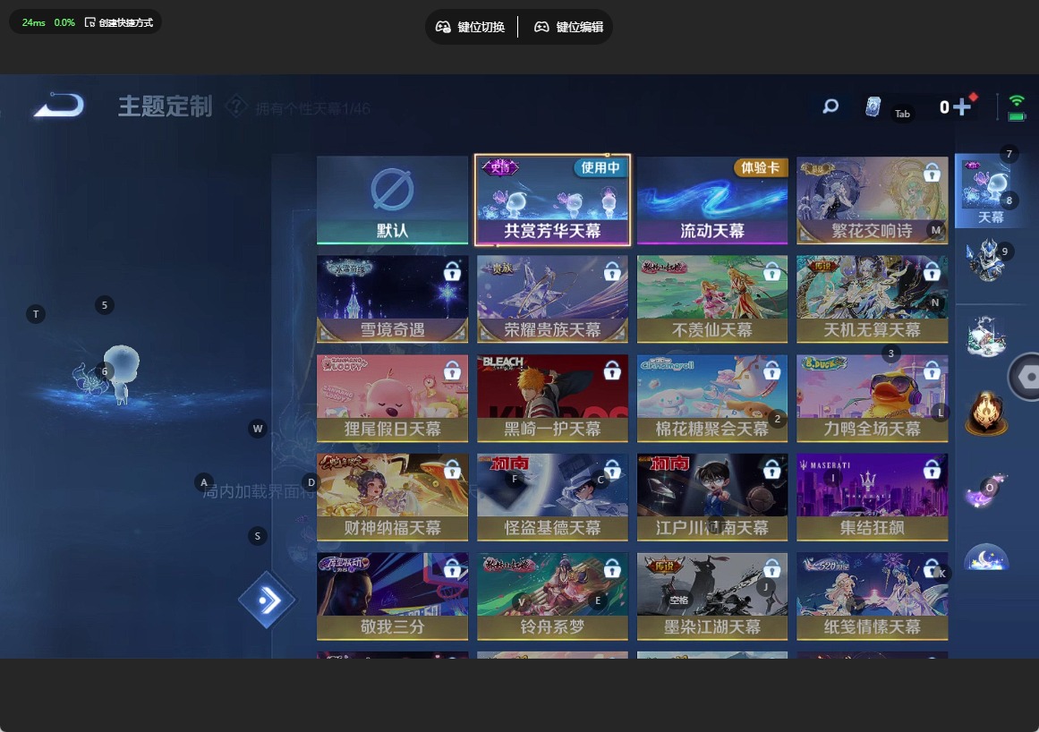Select the 天幕 sidebar tab
Image resolution: width=1039 pixels, height=732 pixels.
[990, 190]
